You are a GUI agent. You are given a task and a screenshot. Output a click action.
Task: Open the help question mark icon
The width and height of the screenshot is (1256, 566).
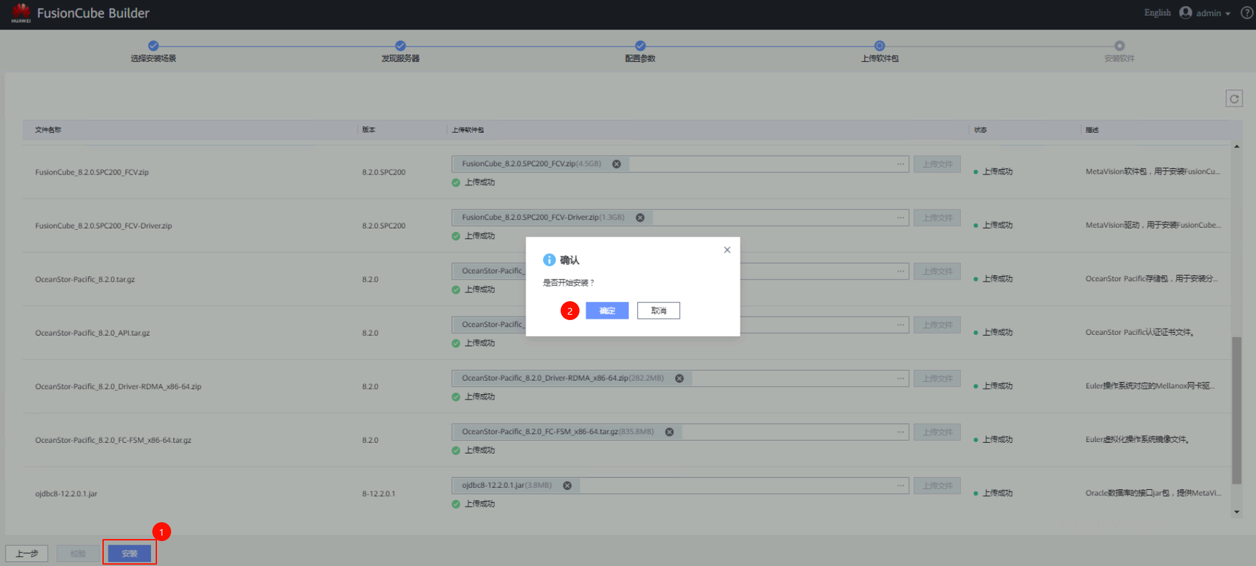(1247, 13)
